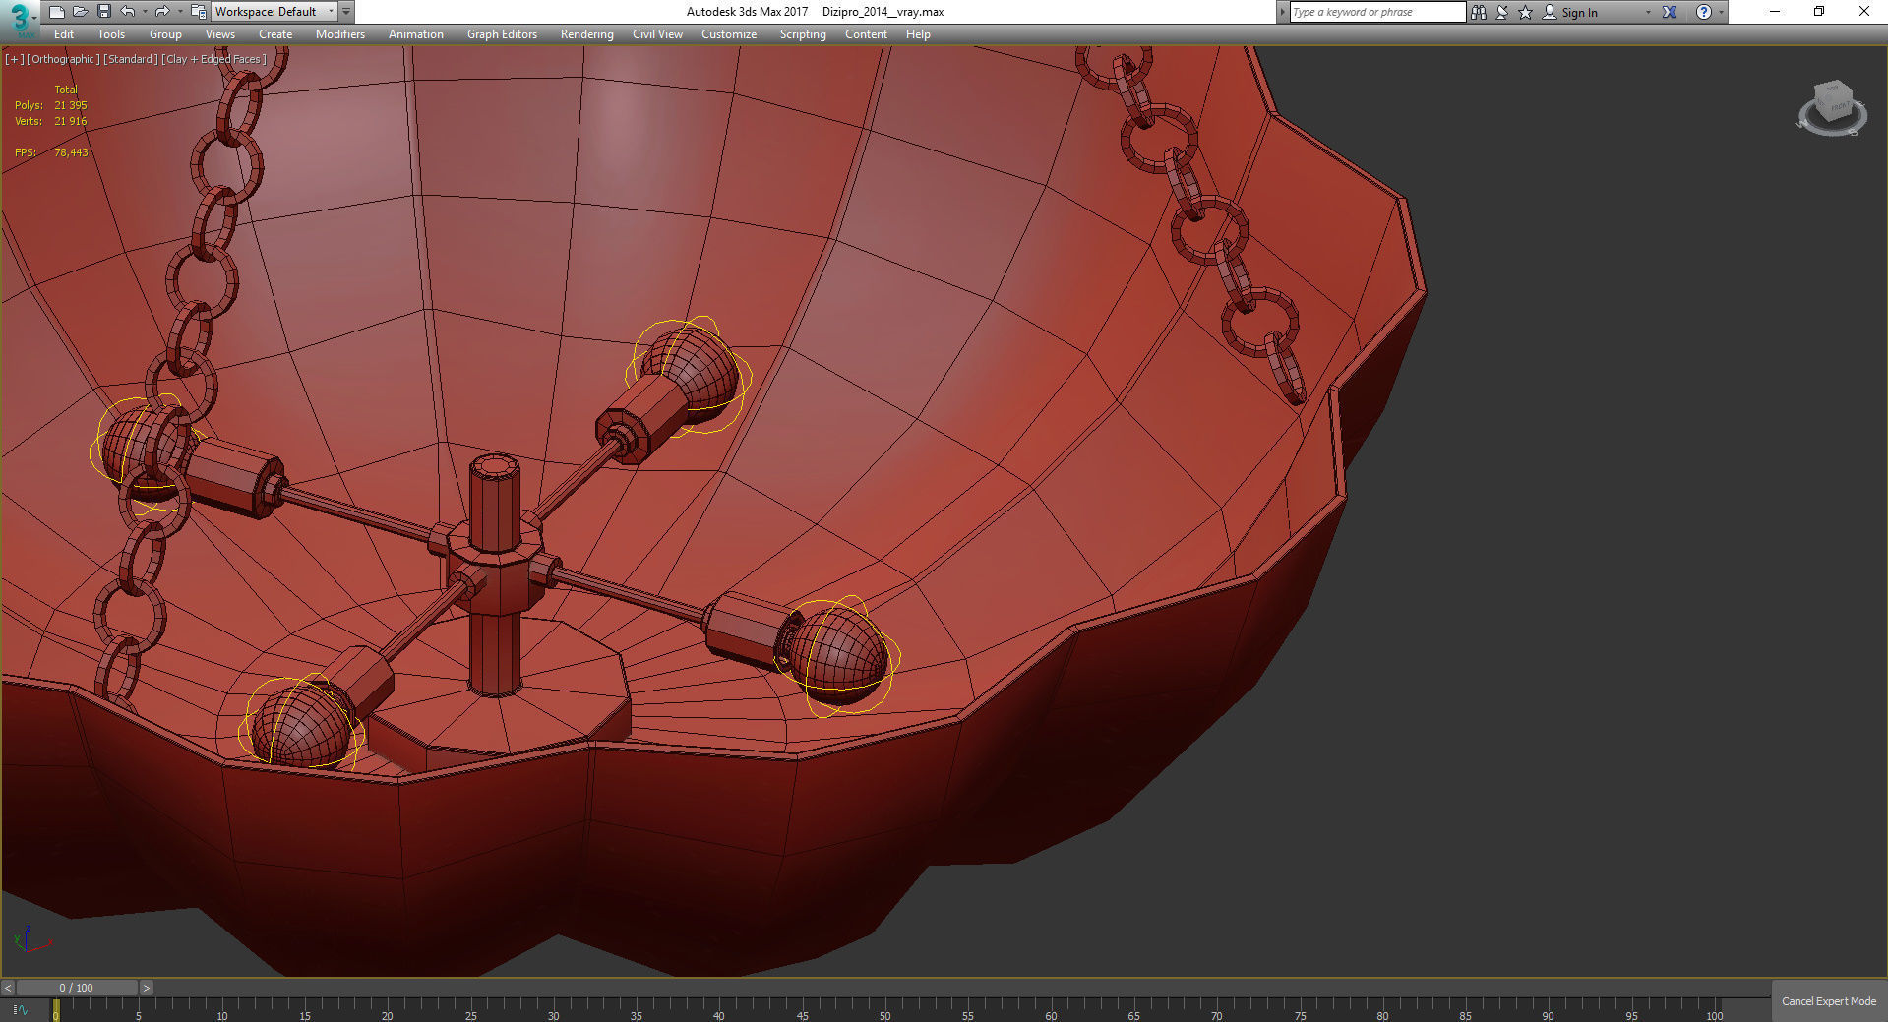Search with the binoculars icon
The height and width of the screenshot is (1022, 1888).
click(x=1478, y=12)
